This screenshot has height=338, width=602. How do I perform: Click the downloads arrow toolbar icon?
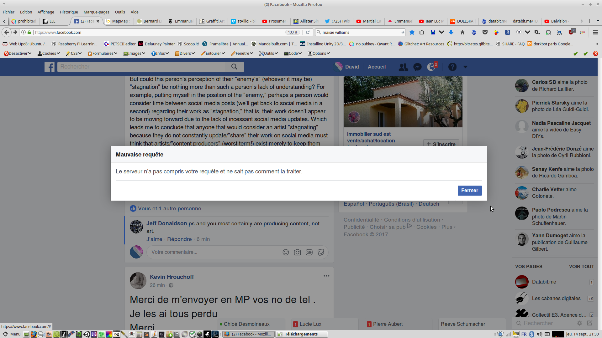coord(451,32)
